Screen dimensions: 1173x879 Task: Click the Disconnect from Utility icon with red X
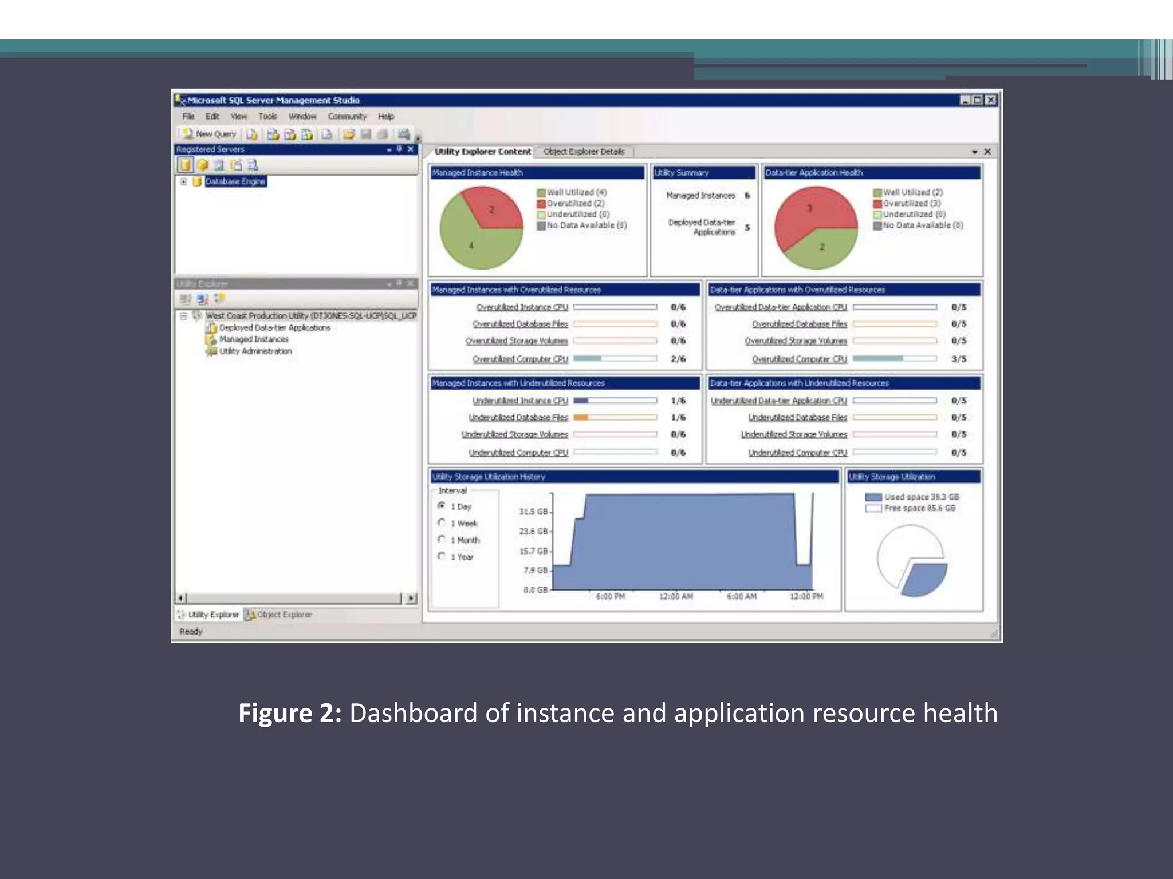click(x=202, y=299)
